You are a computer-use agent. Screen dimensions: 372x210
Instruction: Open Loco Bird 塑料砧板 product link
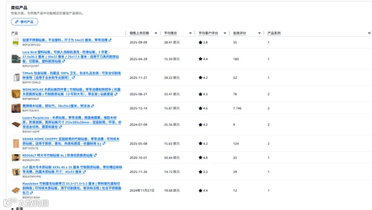pos(71,57)
